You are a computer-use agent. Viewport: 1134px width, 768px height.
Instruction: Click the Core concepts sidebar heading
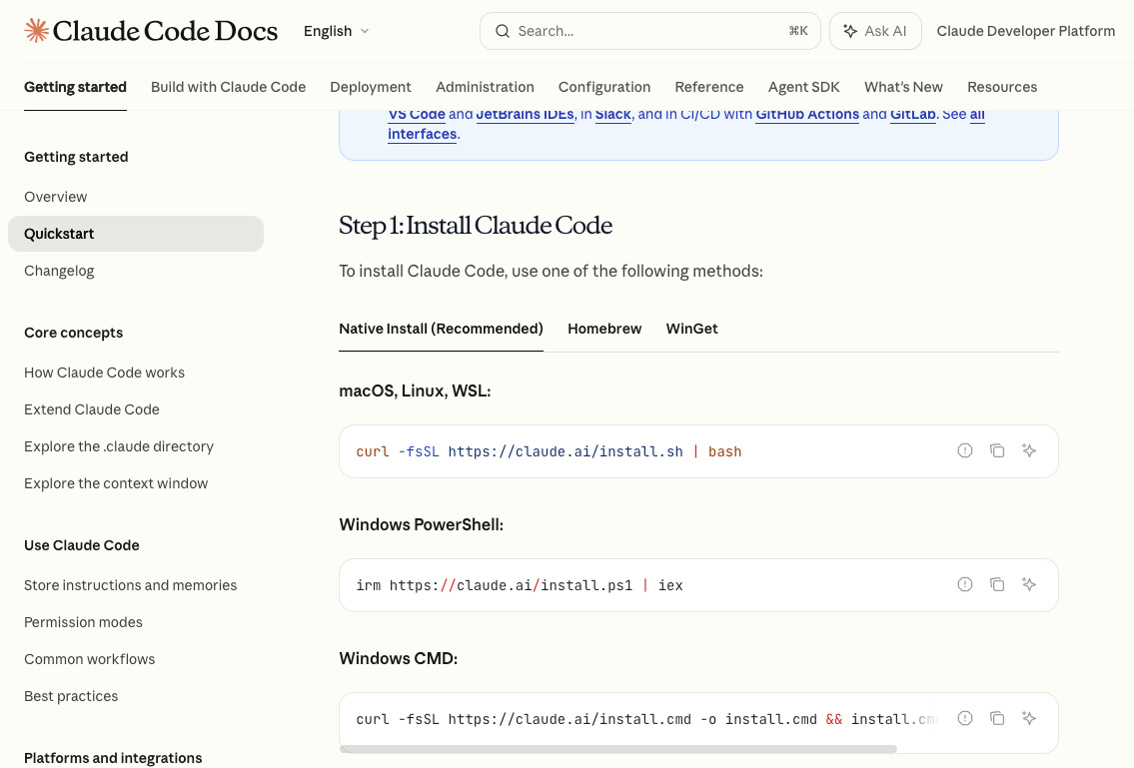pos(73,333)
